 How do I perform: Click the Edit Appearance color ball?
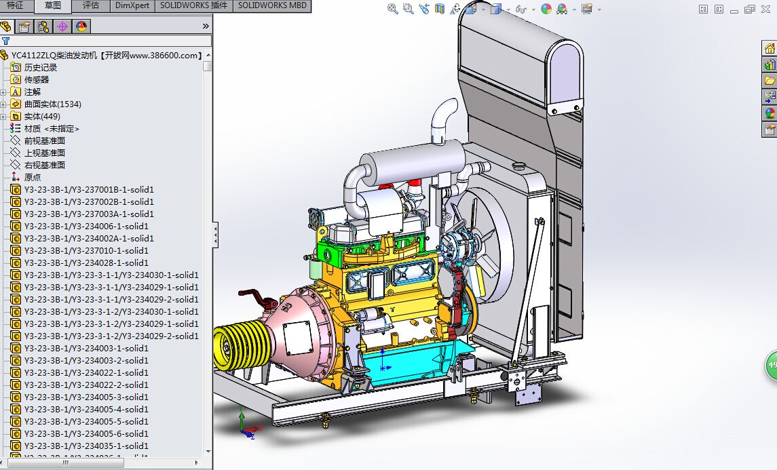[x=546, y=9]
